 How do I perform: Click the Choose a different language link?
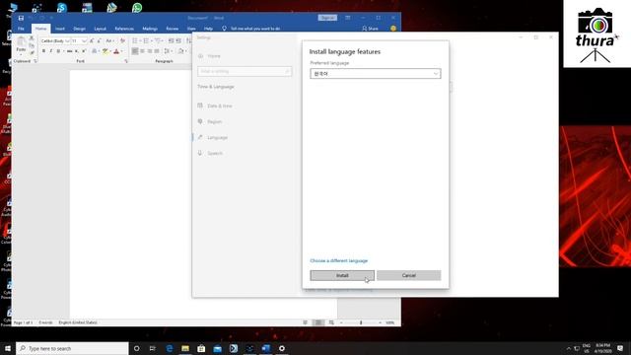tap(339, 260)
